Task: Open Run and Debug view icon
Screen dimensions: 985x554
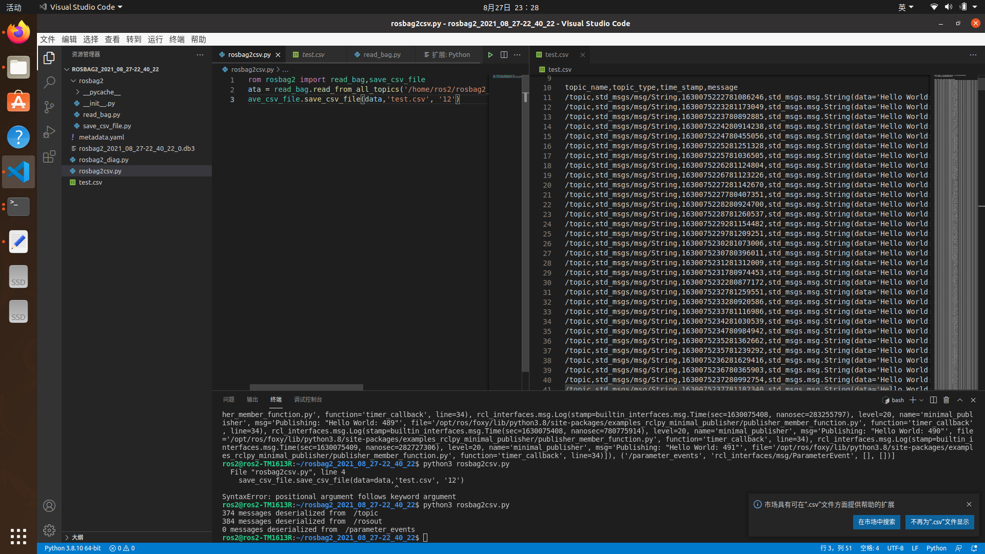Action: [49, 132]
